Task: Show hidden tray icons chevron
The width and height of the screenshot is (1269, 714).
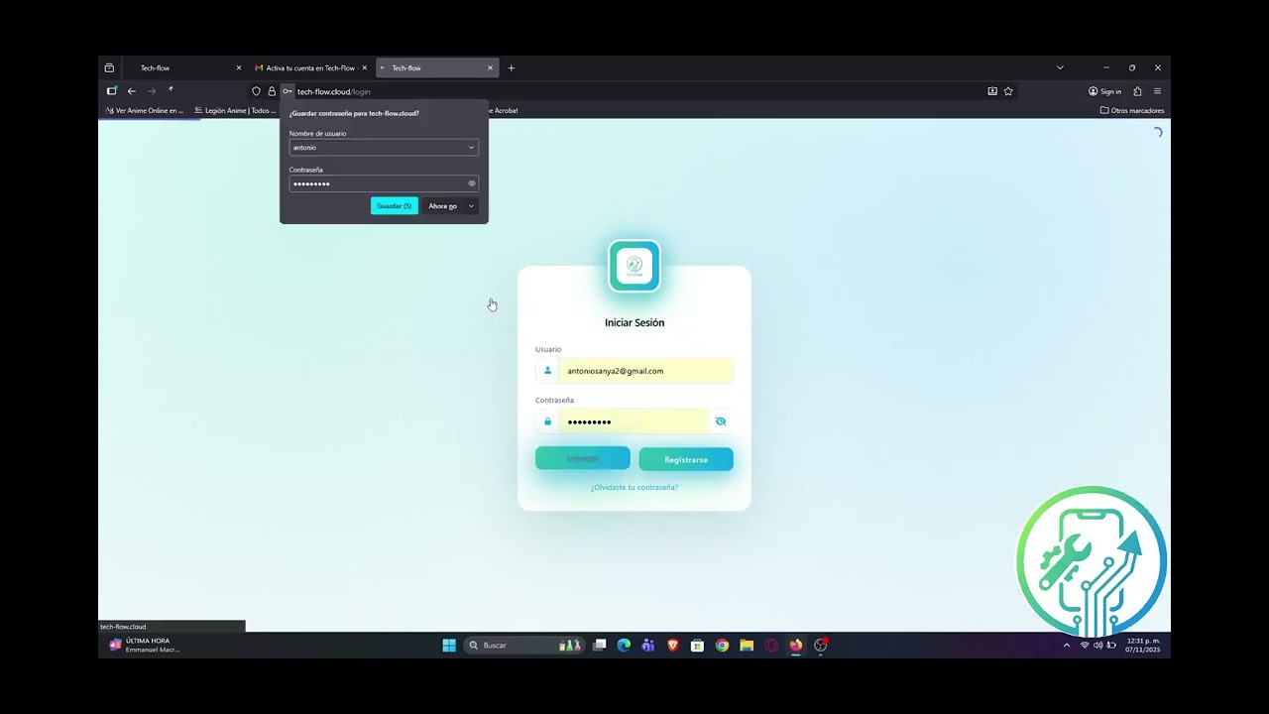Action: (1067, 646)
